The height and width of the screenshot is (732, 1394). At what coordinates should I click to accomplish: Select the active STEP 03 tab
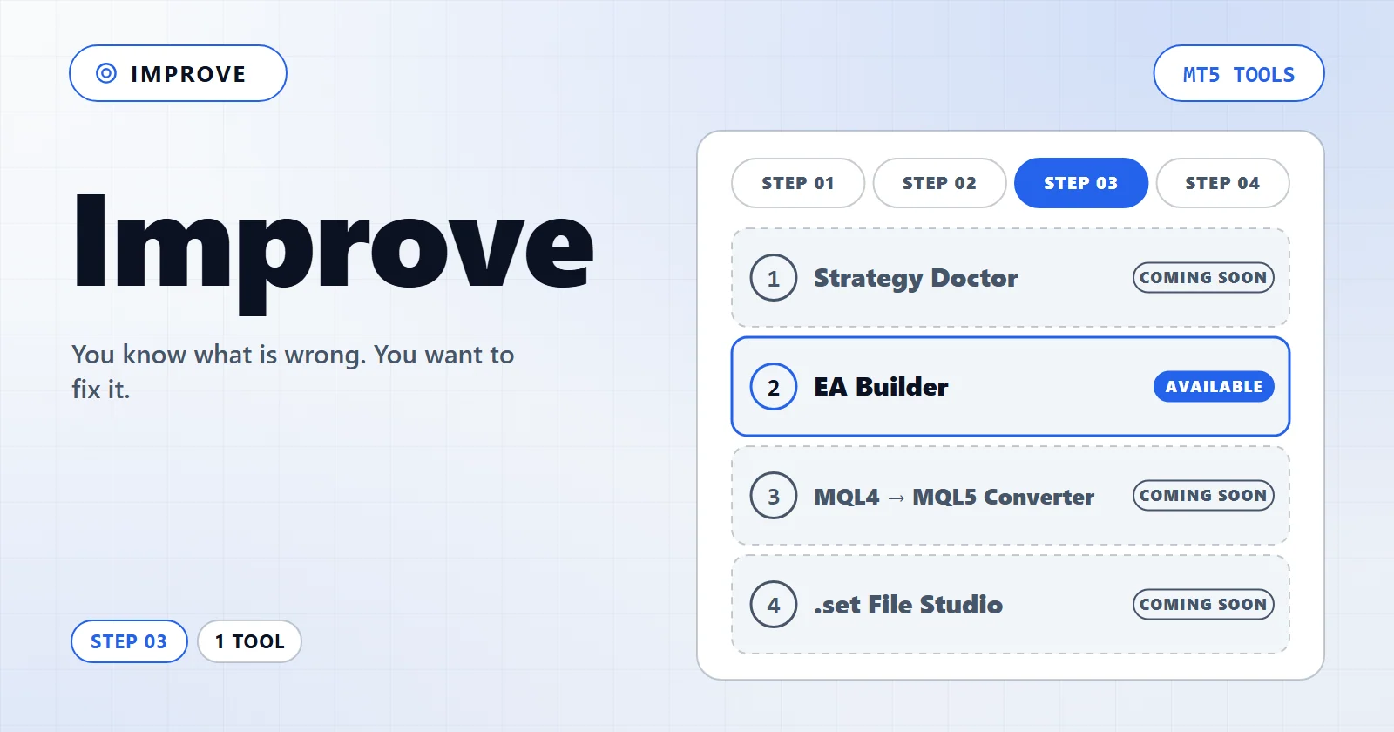[x=1081, y=183]
